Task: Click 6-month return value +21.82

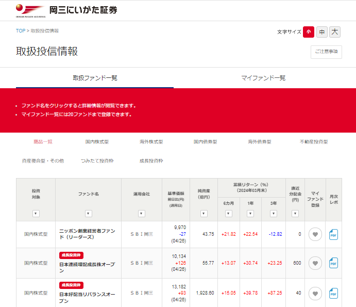Action: pos(229,234)
